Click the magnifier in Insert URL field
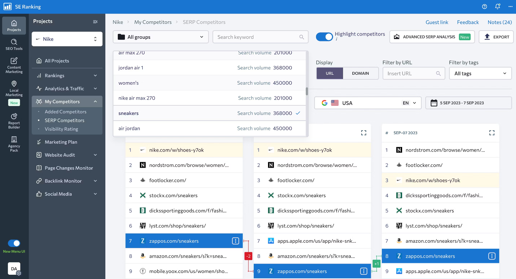This screenshot has height=279, width=516. [438, 73]
